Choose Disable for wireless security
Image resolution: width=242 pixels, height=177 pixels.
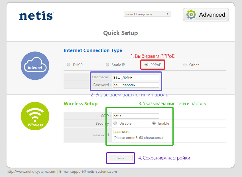[x=115, y=124]
